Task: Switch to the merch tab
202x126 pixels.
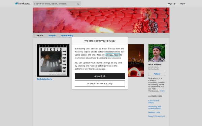Action: [52, 36]
